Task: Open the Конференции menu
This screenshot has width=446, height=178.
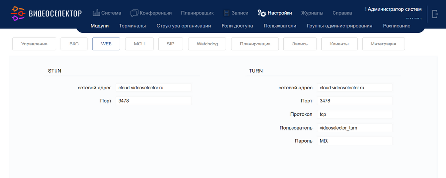Action: 156,13
